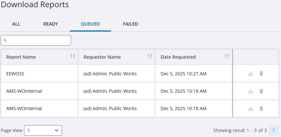Download the EEWOSS report

click(251, 73)
